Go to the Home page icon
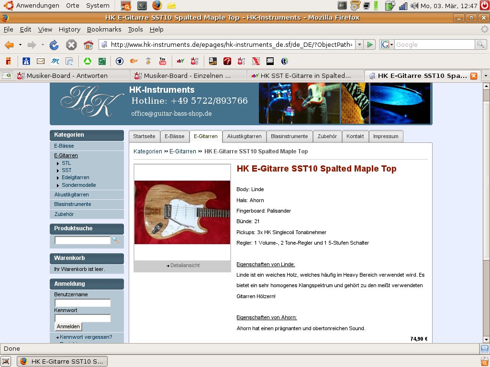The height and width of the screenshot is (367, 490). 89,45
